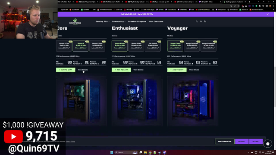Expand the Community menu
Viewport: 276px width, 155px height.
(119, 22)
